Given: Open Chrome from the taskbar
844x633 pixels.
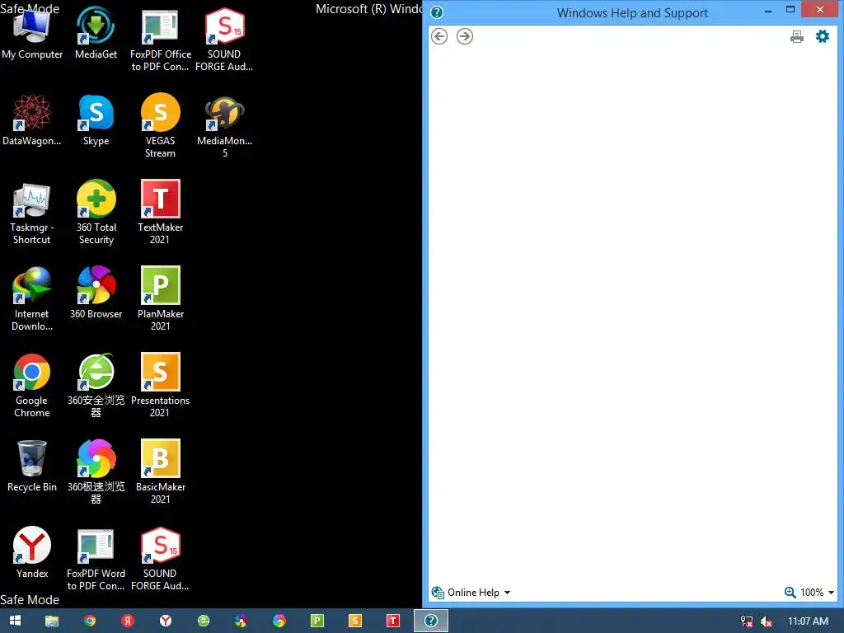Looking at the screenshot, I should 90,621.
